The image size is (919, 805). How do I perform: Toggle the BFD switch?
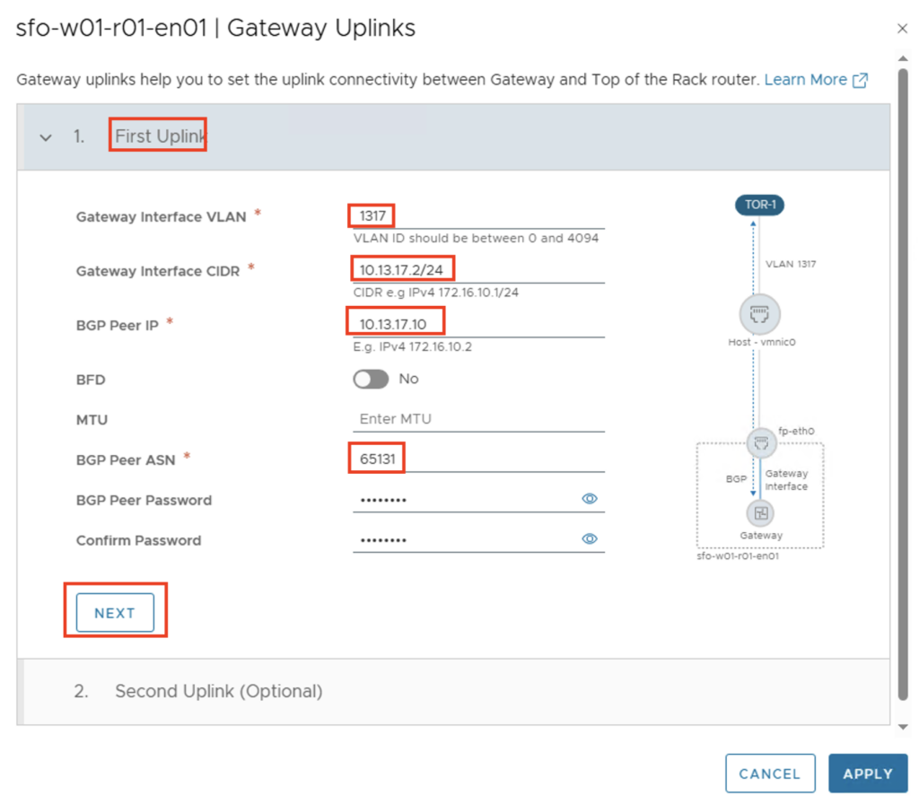(371, 379)
